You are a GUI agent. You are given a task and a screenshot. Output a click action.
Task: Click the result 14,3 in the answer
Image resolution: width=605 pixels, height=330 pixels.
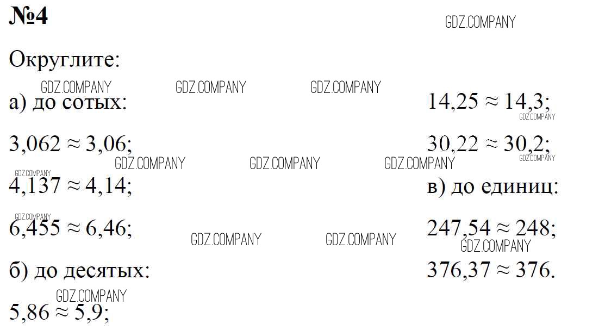(x=527, y=102)
